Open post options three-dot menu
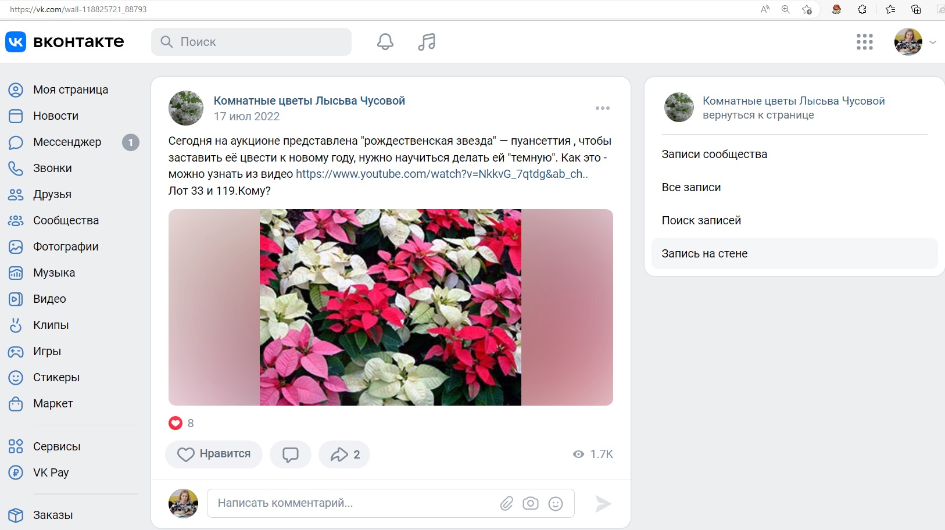Screen dimensions: 945x530 tap(603, 108)
